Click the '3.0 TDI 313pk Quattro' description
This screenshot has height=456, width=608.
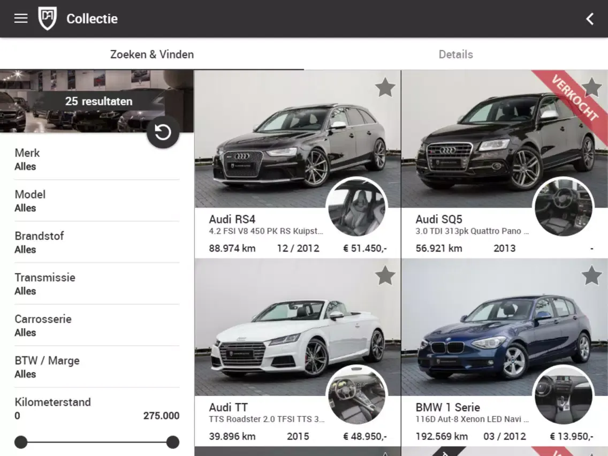(472, 231)
